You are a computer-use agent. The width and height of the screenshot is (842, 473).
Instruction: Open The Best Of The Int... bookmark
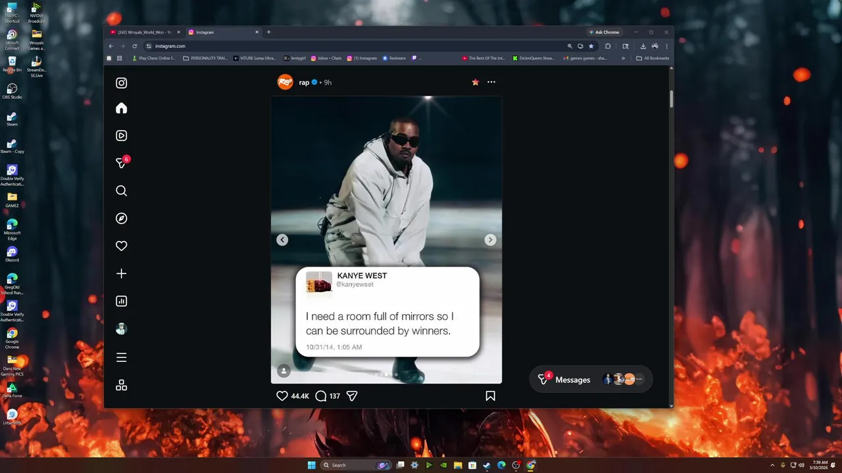point(483,58)
